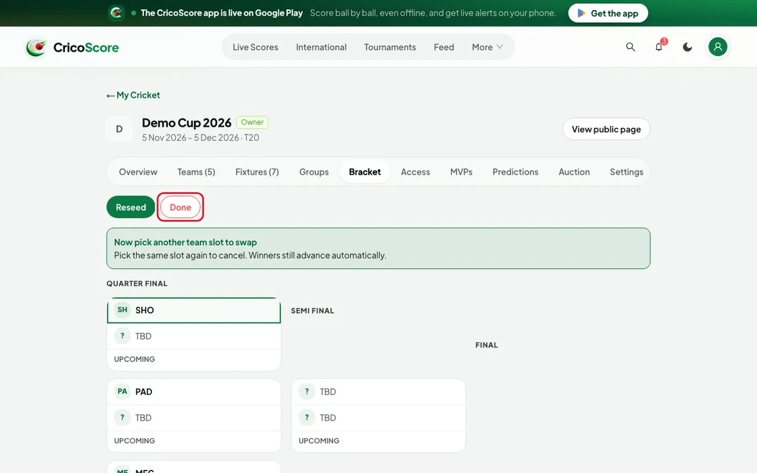Click the Done button
This screenshot has width=757, height=473.
pyautogui.click(x=180, y=207)
